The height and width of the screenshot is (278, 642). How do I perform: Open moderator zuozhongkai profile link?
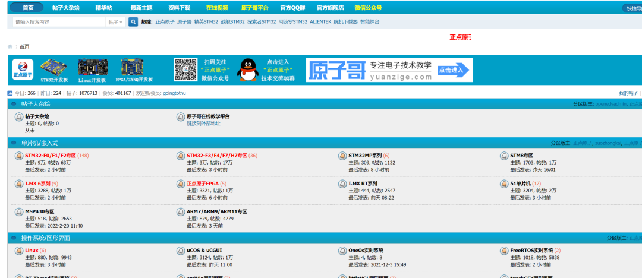[x=608, y=143]
